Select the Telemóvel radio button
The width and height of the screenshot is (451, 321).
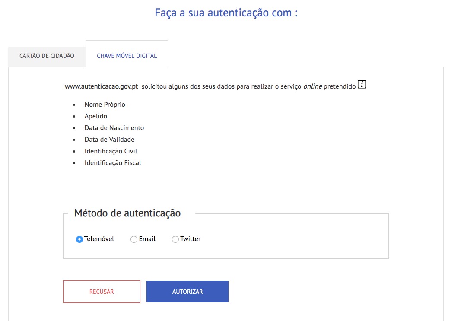[x=79, y=239]
